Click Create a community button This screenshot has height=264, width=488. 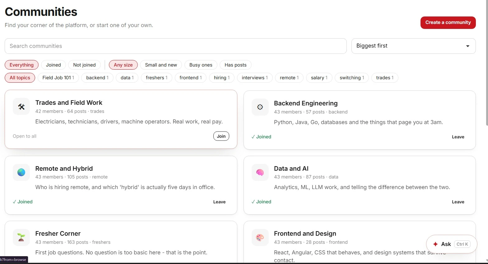coord(448,23)
